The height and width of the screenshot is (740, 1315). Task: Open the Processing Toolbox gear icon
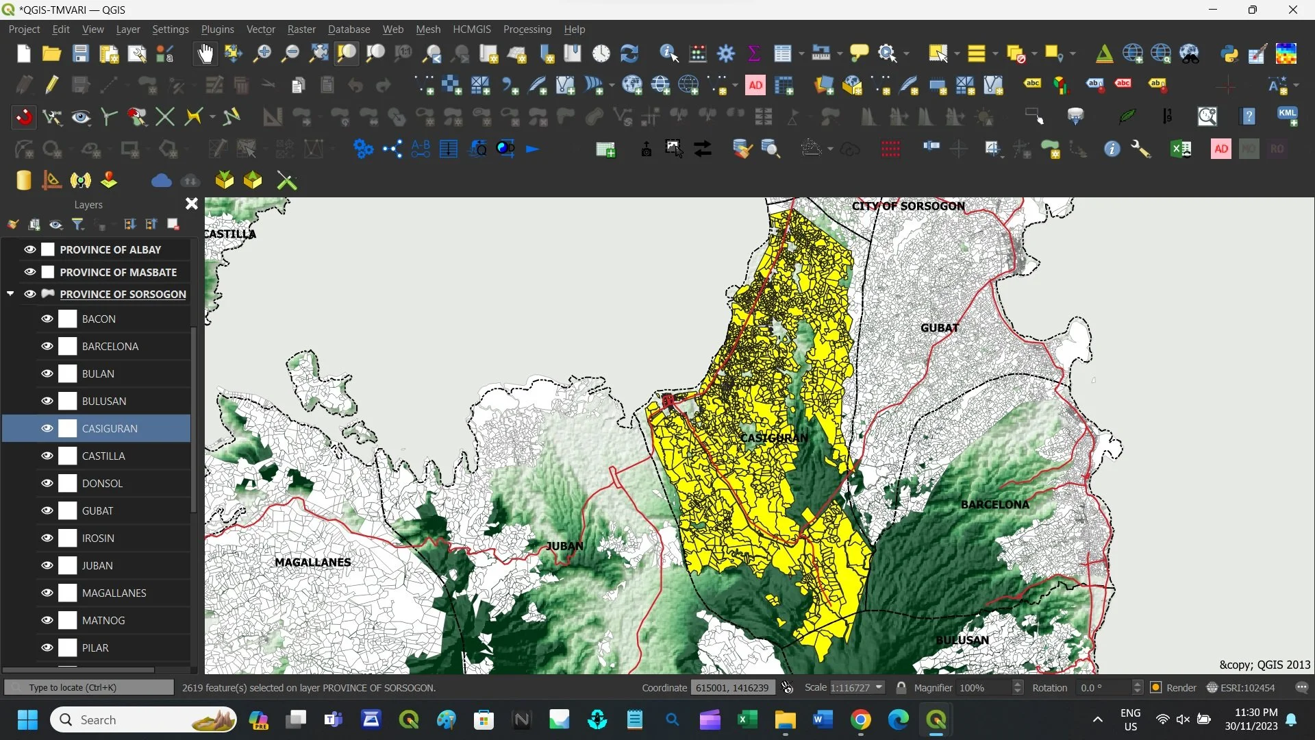pos(726,53)
